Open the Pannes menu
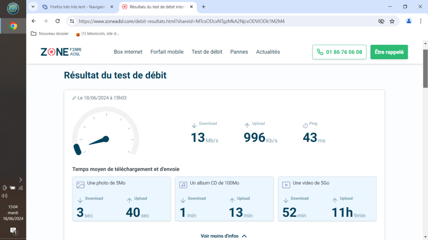 coord(239,52)
